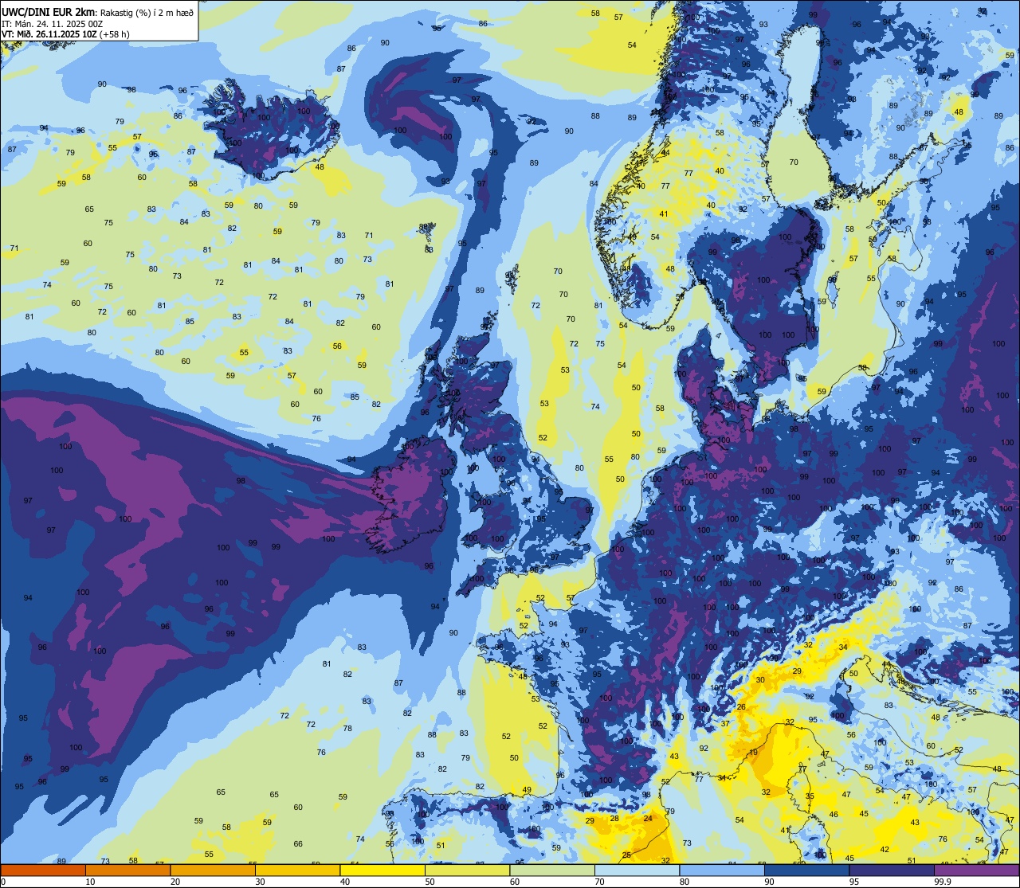Screen dimensions: 1020x888
Task: Click the '50' legend tick label
Action: click(430, 882)
